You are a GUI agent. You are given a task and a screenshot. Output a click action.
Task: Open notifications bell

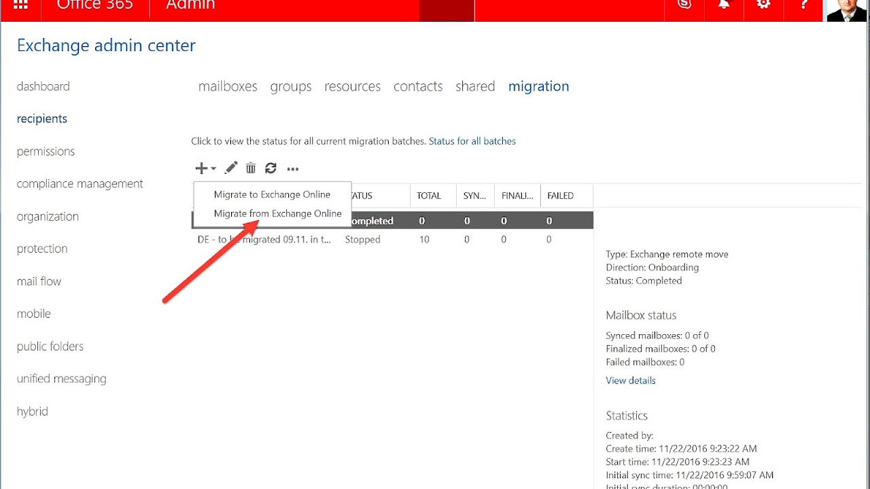[x=725, y=5]
